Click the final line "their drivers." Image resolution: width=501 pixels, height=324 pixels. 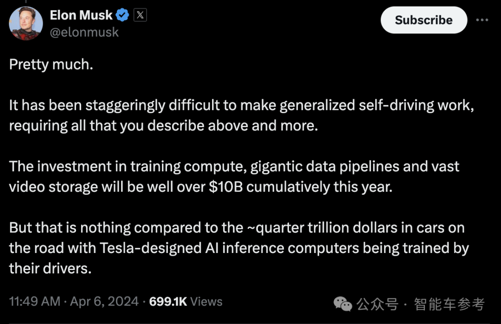click(x=50, y=268)
